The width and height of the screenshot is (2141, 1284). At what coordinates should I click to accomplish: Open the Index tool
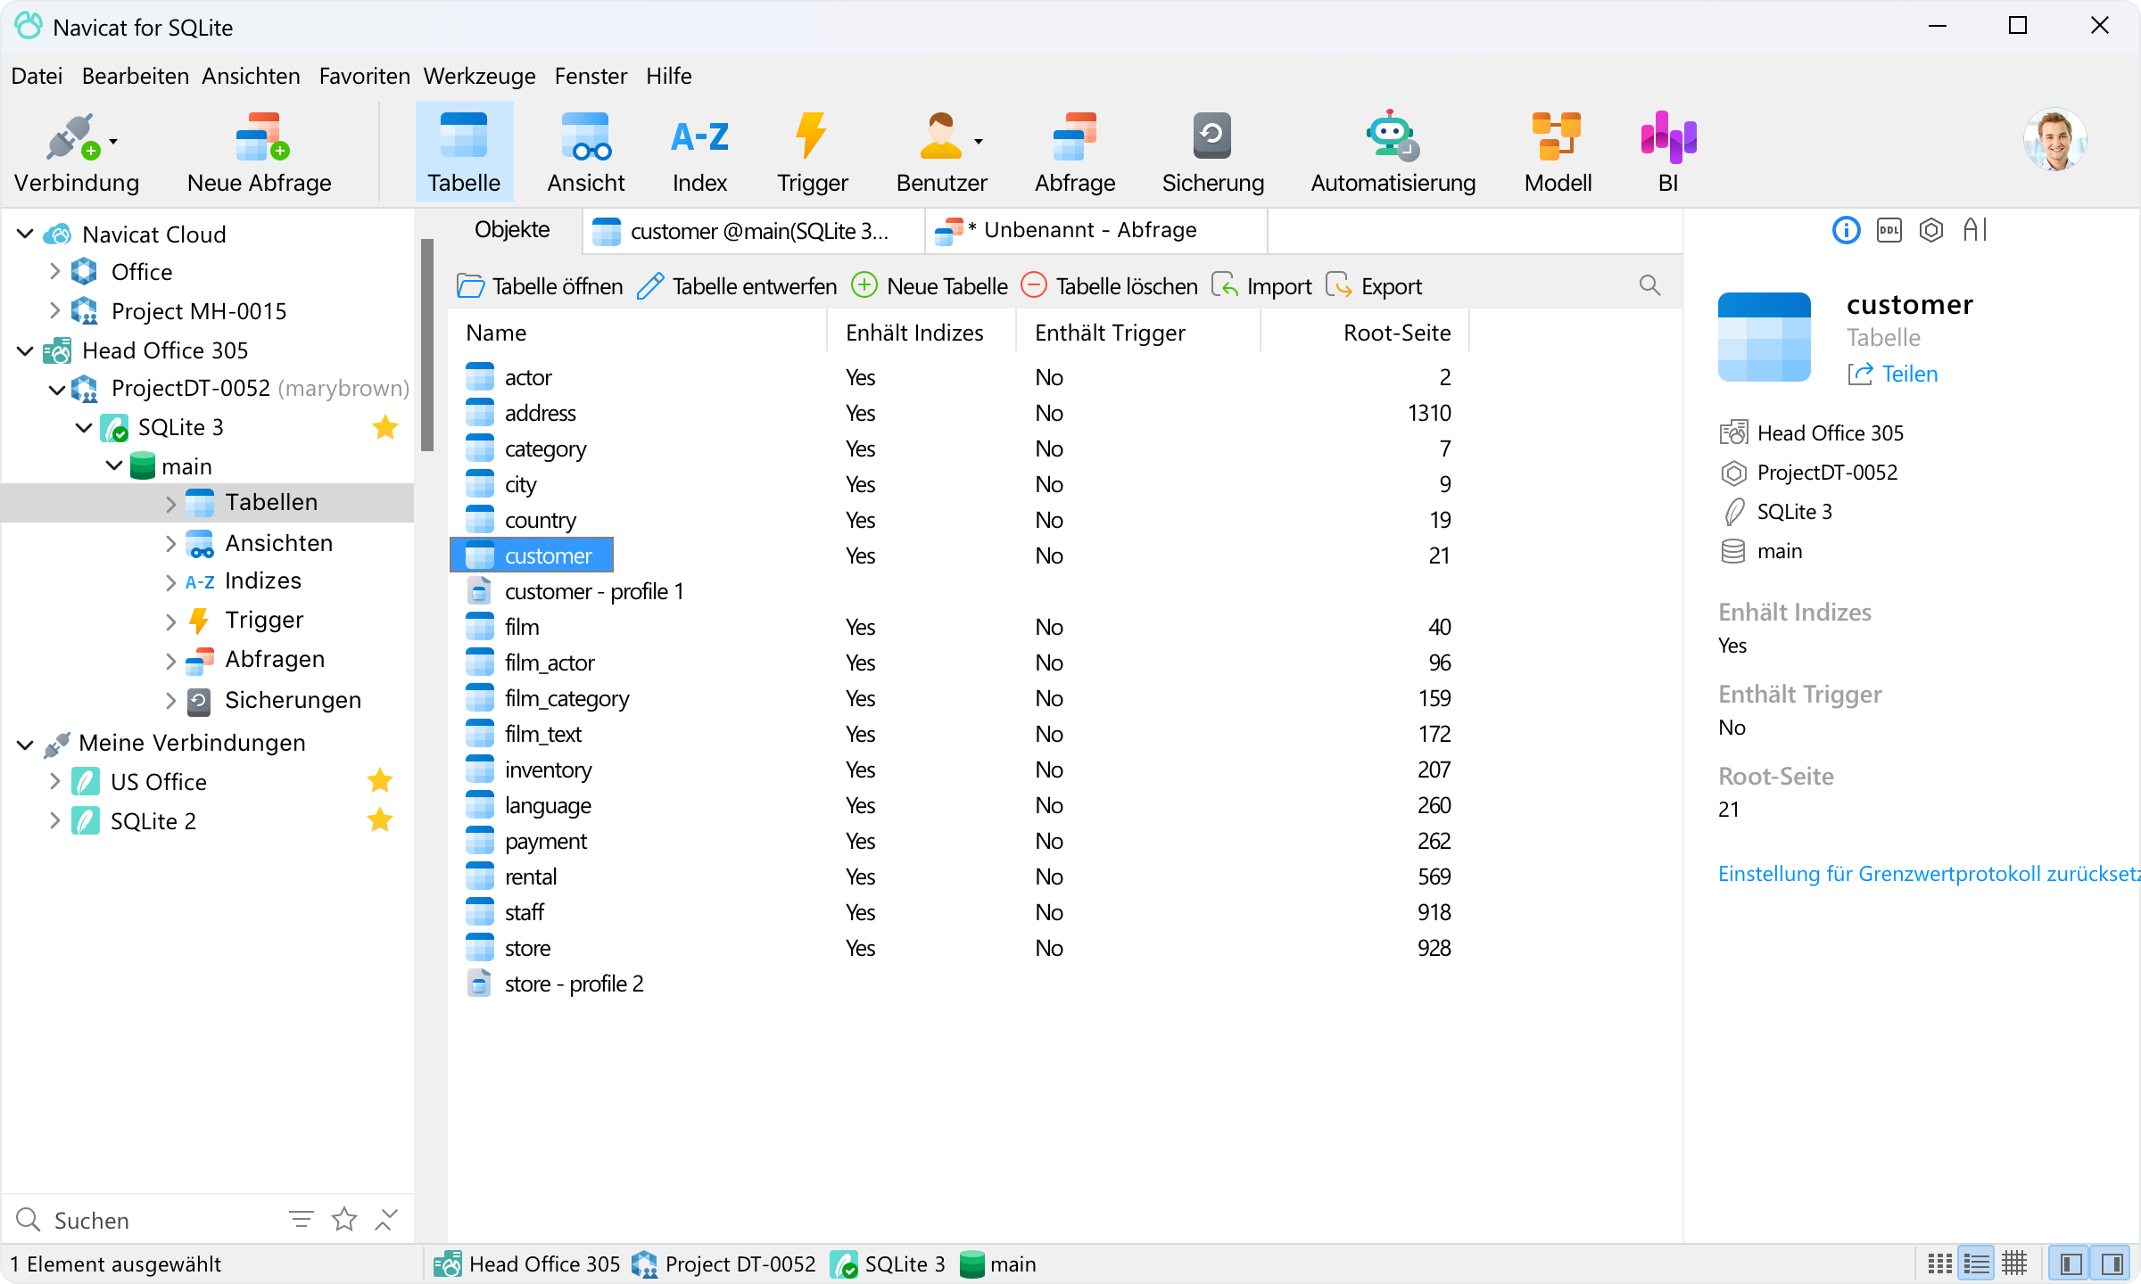699,153
